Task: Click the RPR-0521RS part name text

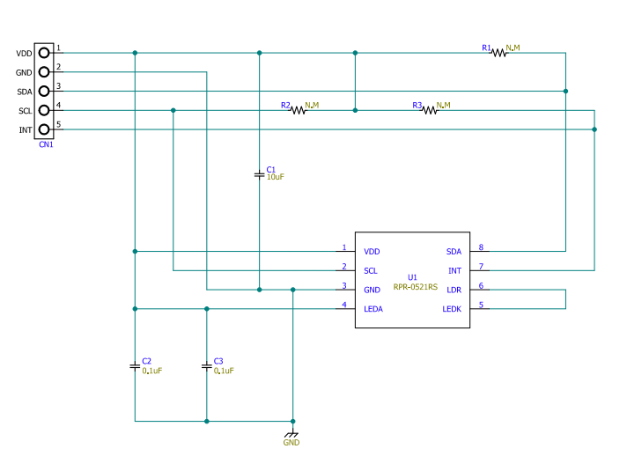Action: point(415,287)
